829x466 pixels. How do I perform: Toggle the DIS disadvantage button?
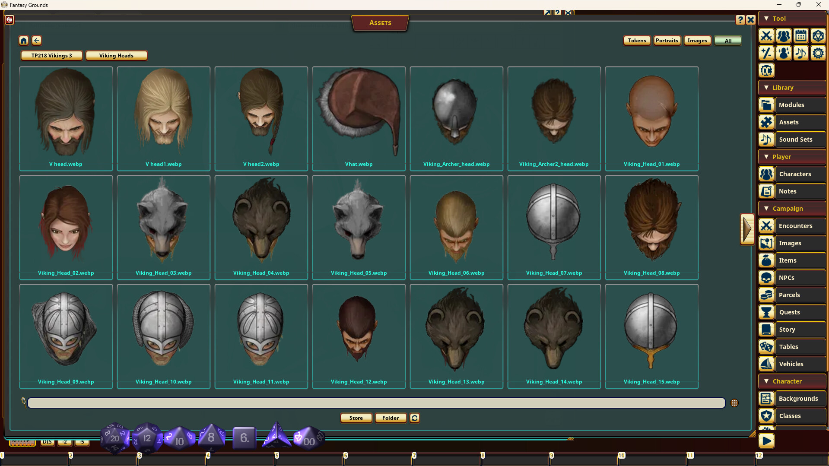tap(47, 442)
